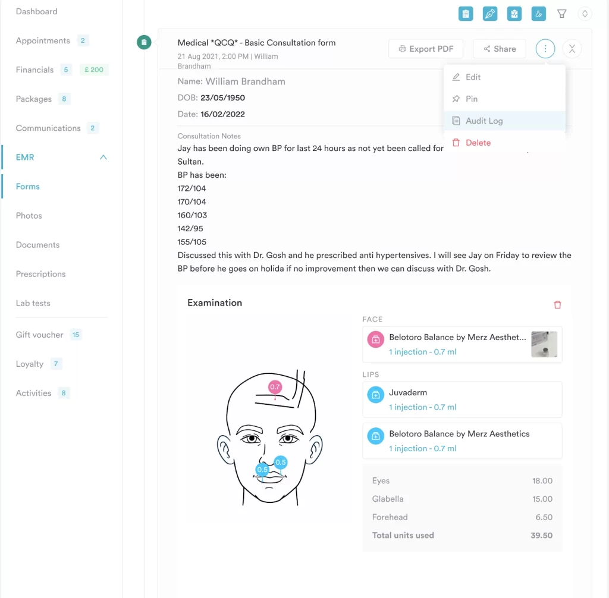Collapse the EMR section in the sidebar
Screen dimensions: 609x598
point(102,157)
